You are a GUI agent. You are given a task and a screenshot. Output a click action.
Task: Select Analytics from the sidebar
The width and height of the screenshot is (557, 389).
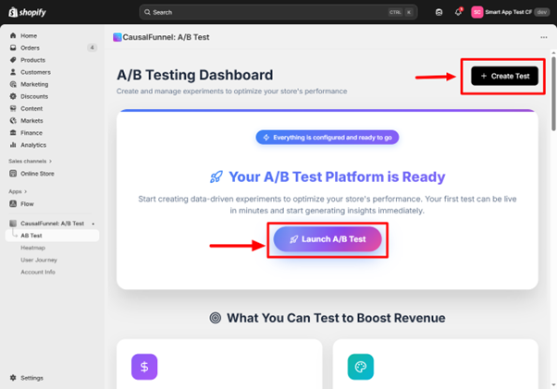click(x=33, y=145)
